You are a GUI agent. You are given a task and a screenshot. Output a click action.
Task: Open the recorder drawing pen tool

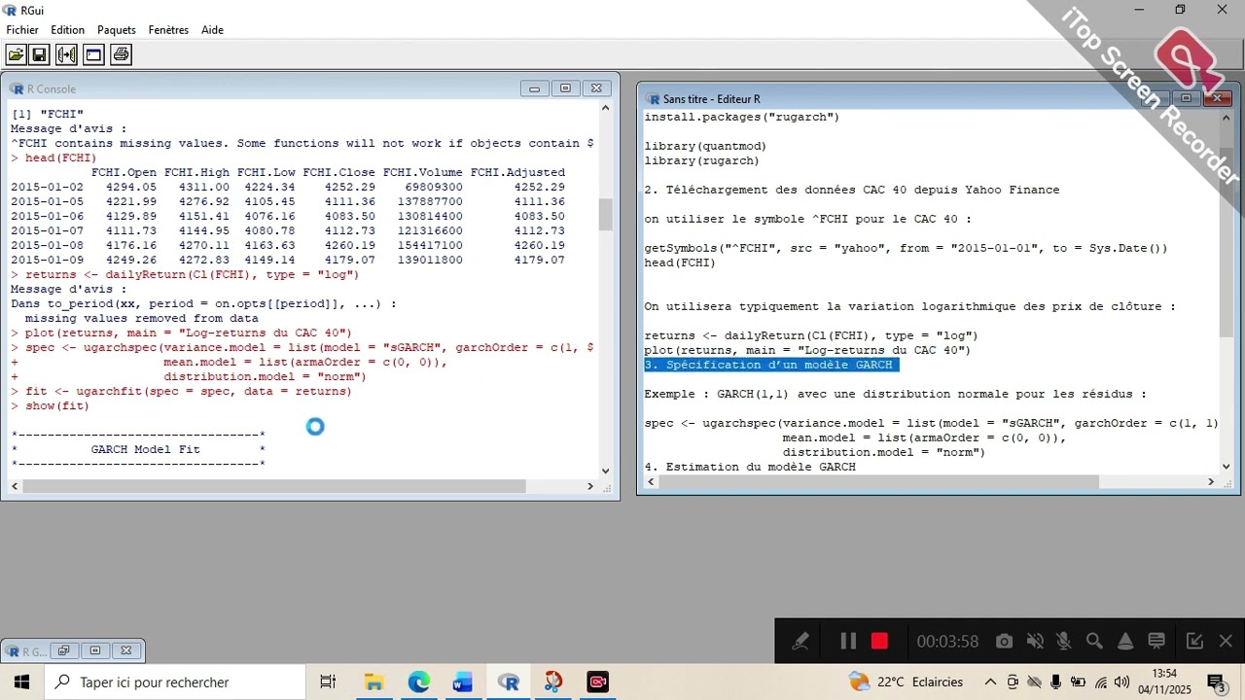coord(800,641)
